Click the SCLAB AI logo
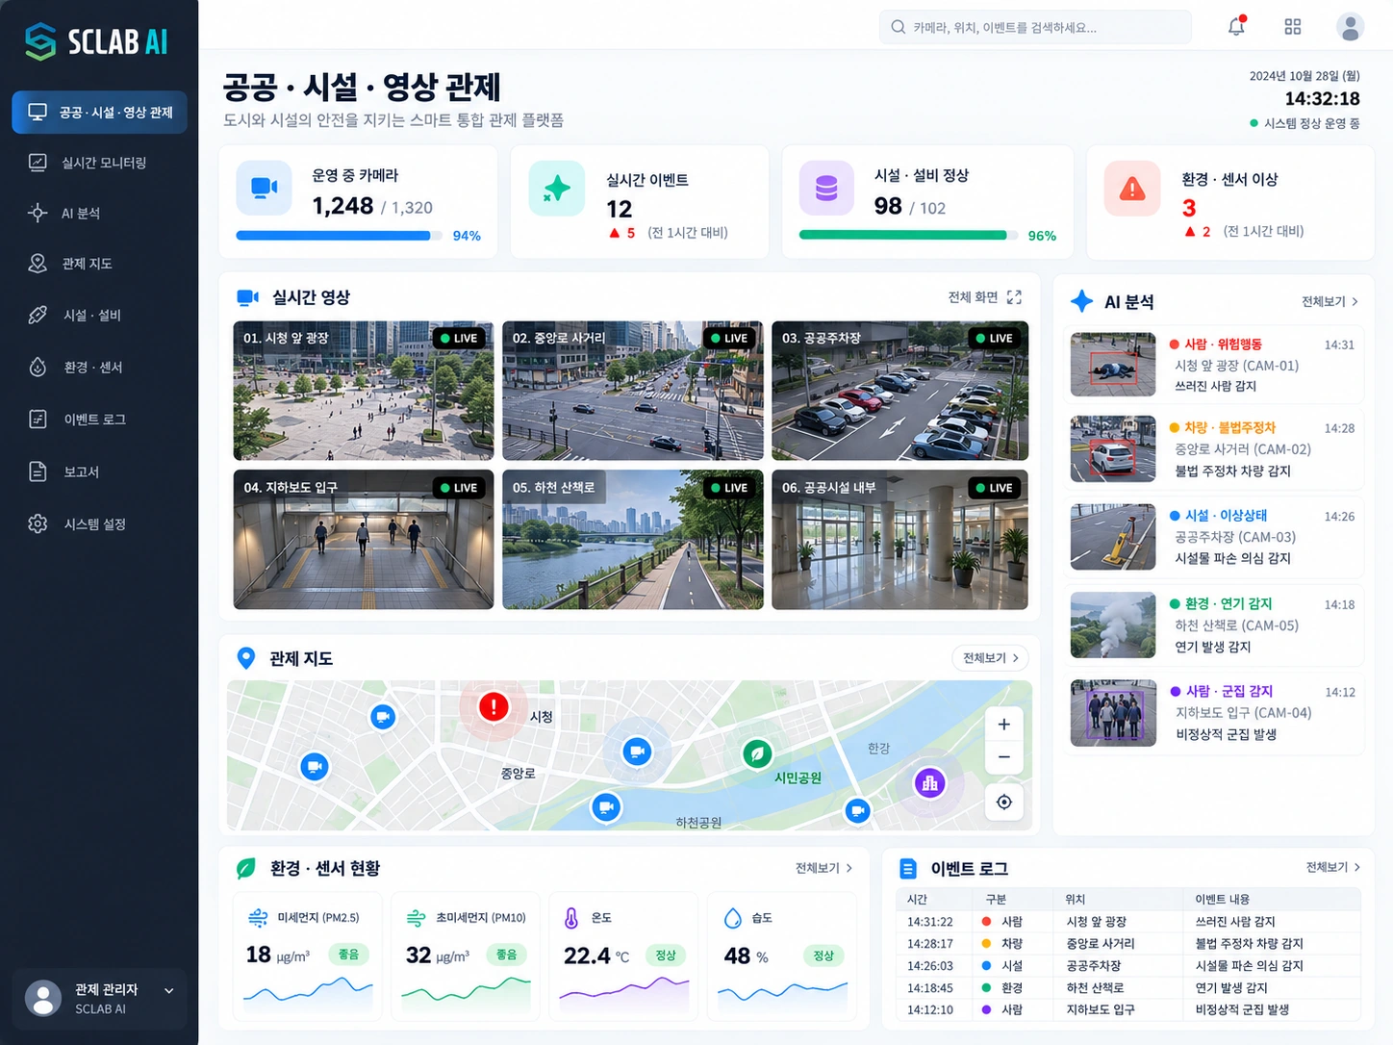 pyautogui.click(x=96, y=41)
